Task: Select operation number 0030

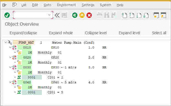Action: (x=27, y=67)
